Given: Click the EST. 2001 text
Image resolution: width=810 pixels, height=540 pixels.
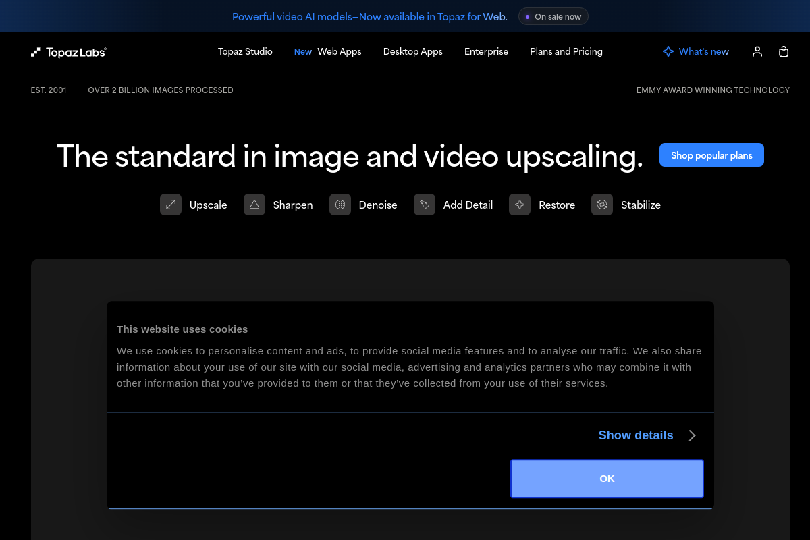Looking at the screenshot, I should (x=49, y=90).
